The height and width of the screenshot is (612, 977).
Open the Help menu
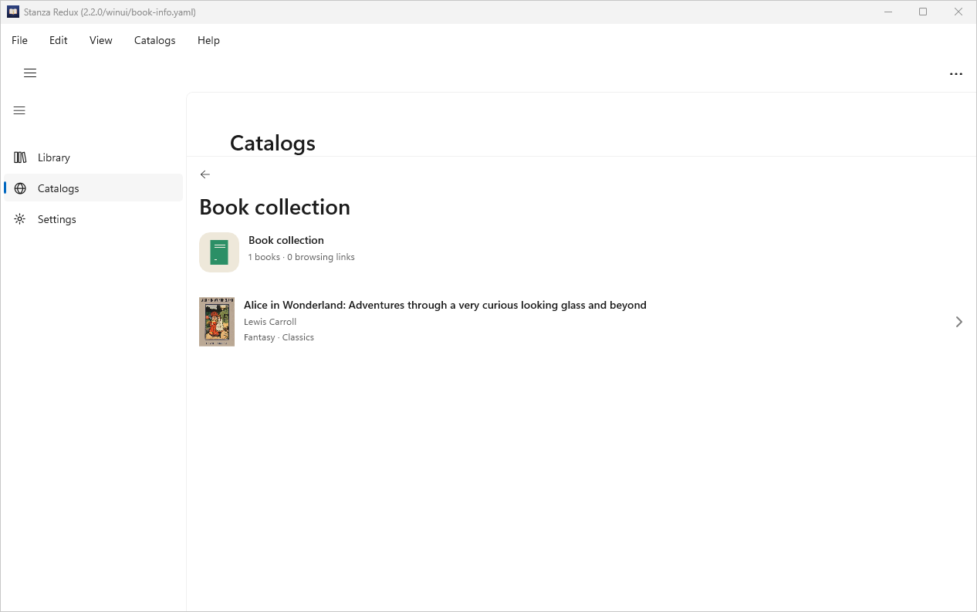point(208,40)
